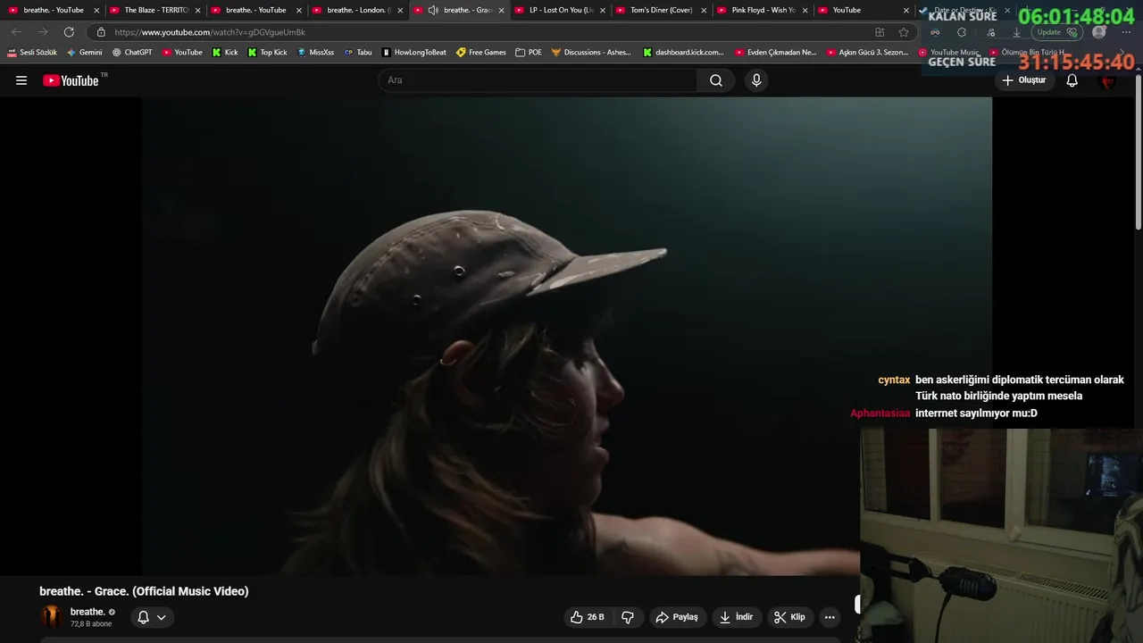Open the YouTube hamburger guide menu
1143x643 pixels.
click(x=21, y=80)
